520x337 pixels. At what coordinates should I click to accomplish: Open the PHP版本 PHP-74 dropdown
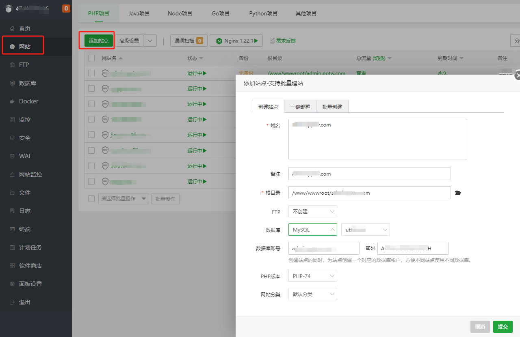pyautogui.click(x=312, y=276)
